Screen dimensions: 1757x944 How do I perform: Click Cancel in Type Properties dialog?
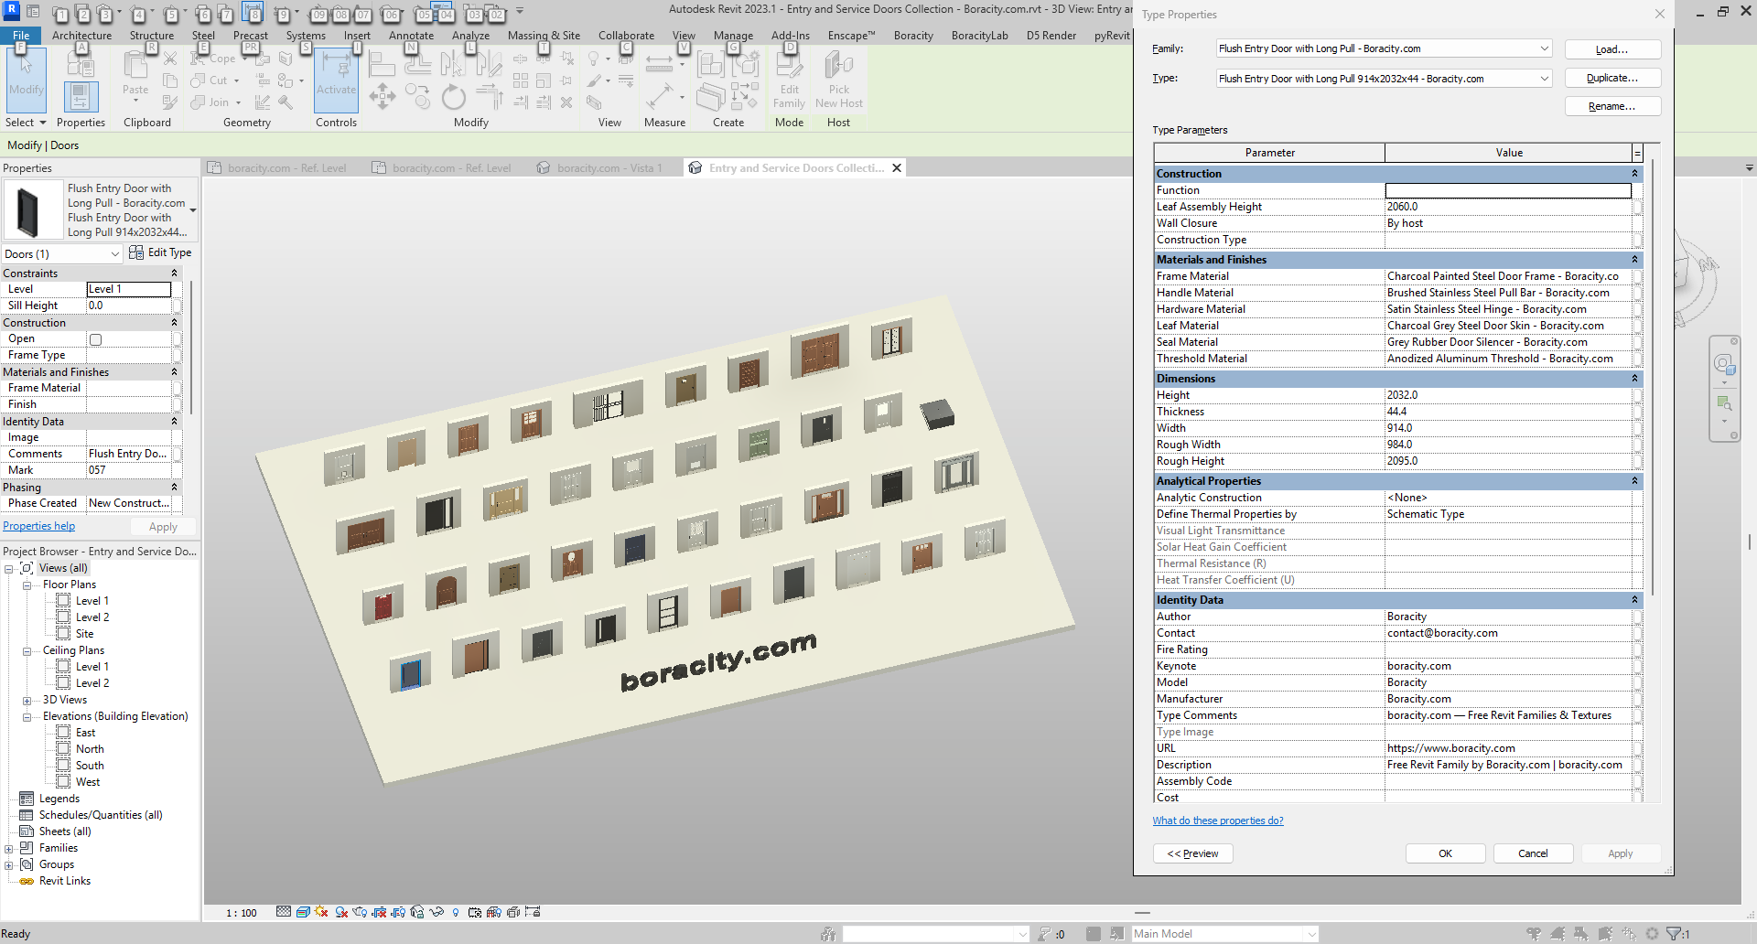click(x=1533, y=853)
